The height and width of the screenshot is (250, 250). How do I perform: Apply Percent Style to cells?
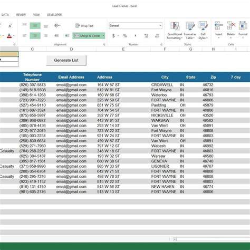tap(125, 36)
